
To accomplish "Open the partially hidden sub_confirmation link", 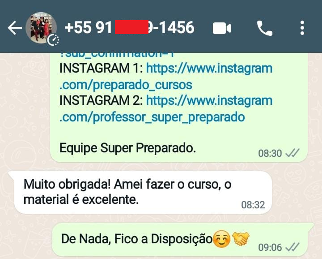I will [x=117, y=55].
